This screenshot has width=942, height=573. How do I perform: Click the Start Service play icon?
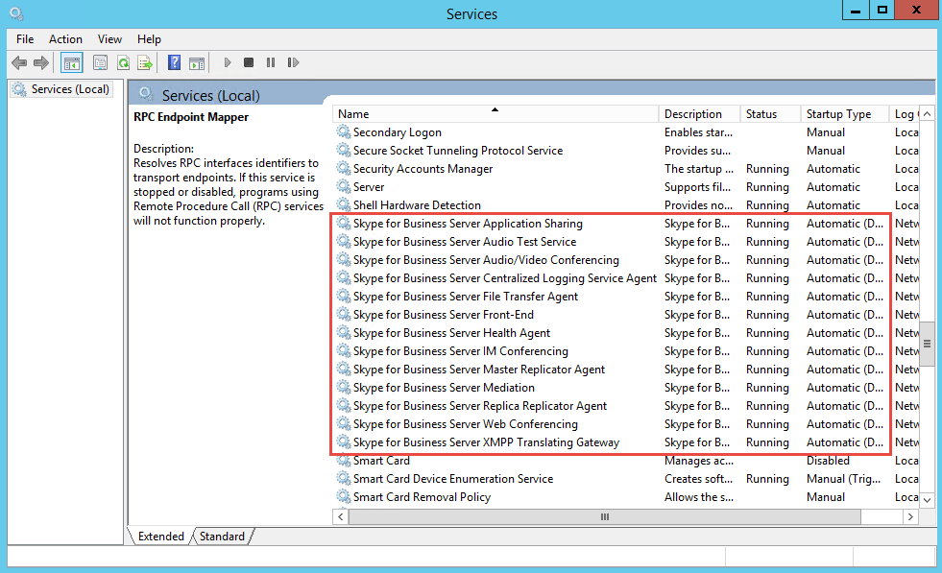(227, 62)
